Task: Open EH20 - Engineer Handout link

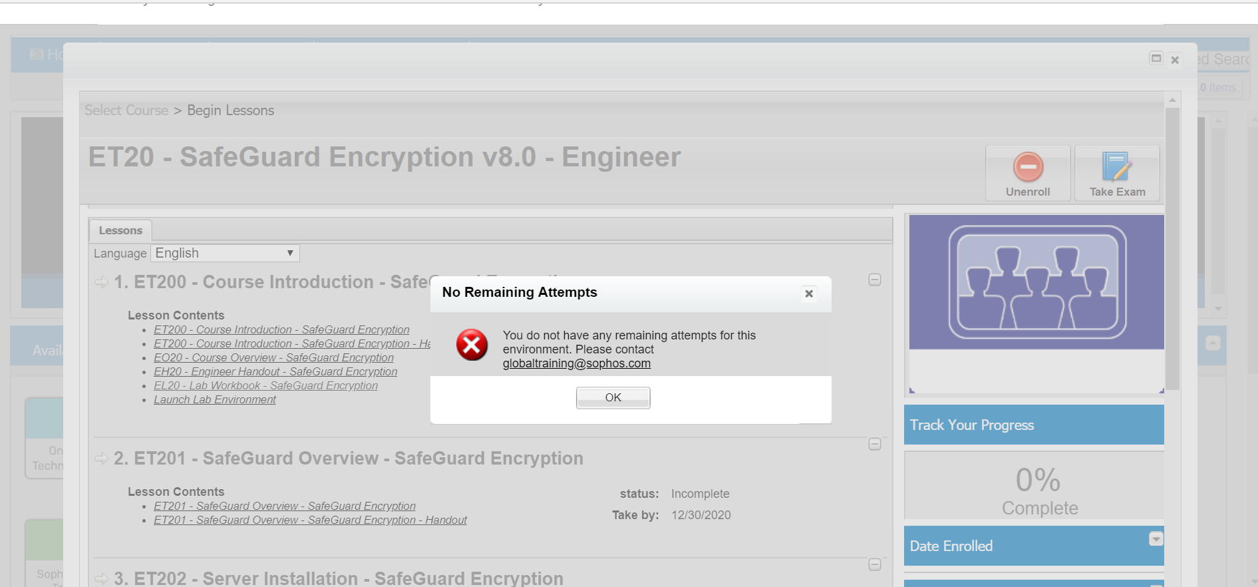Action: (x=275, y=371)
